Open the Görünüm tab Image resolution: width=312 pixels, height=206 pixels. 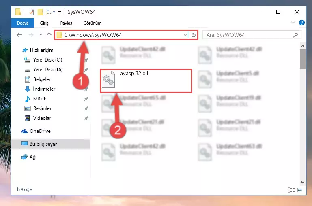(x=93, y=23)
